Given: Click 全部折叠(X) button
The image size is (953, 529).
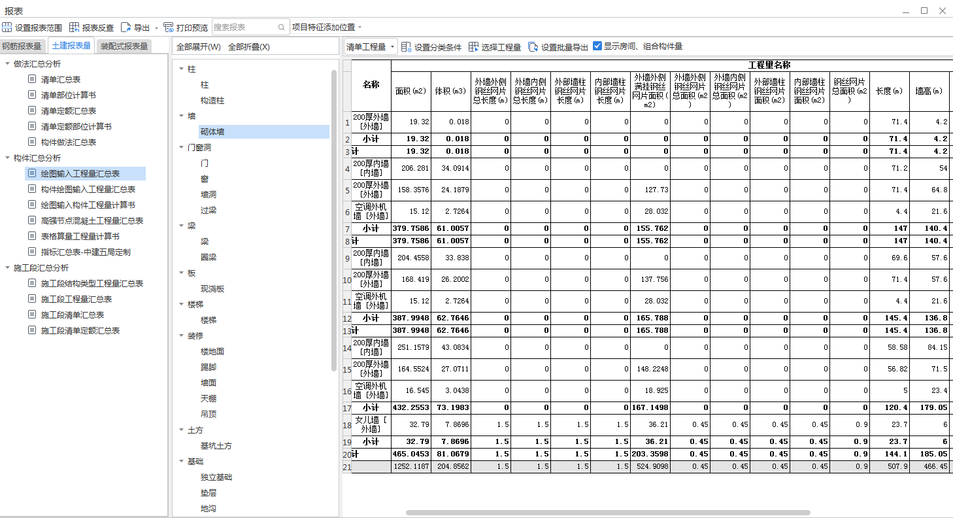Looking at the screenshot, I should tap(249, 47).
